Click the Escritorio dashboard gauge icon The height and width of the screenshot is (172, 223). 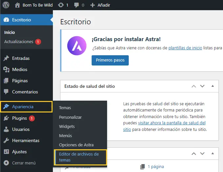tap(6, 20)
